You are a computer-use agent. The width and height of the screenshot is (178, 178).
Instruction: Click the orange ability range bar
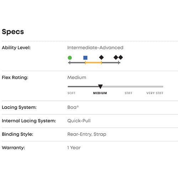[93, 63]
